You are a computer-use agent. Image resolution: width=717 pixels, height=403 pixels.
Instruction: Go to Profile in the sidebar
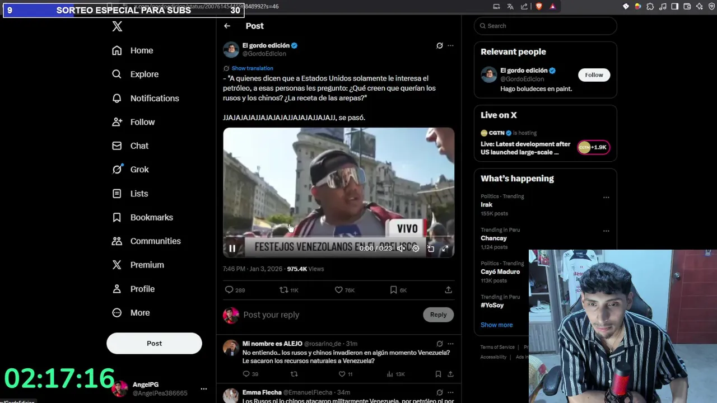[133, 289]
